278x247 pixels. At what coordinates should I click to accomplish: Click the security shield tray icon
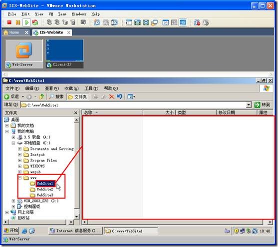[x=236, y=231]
